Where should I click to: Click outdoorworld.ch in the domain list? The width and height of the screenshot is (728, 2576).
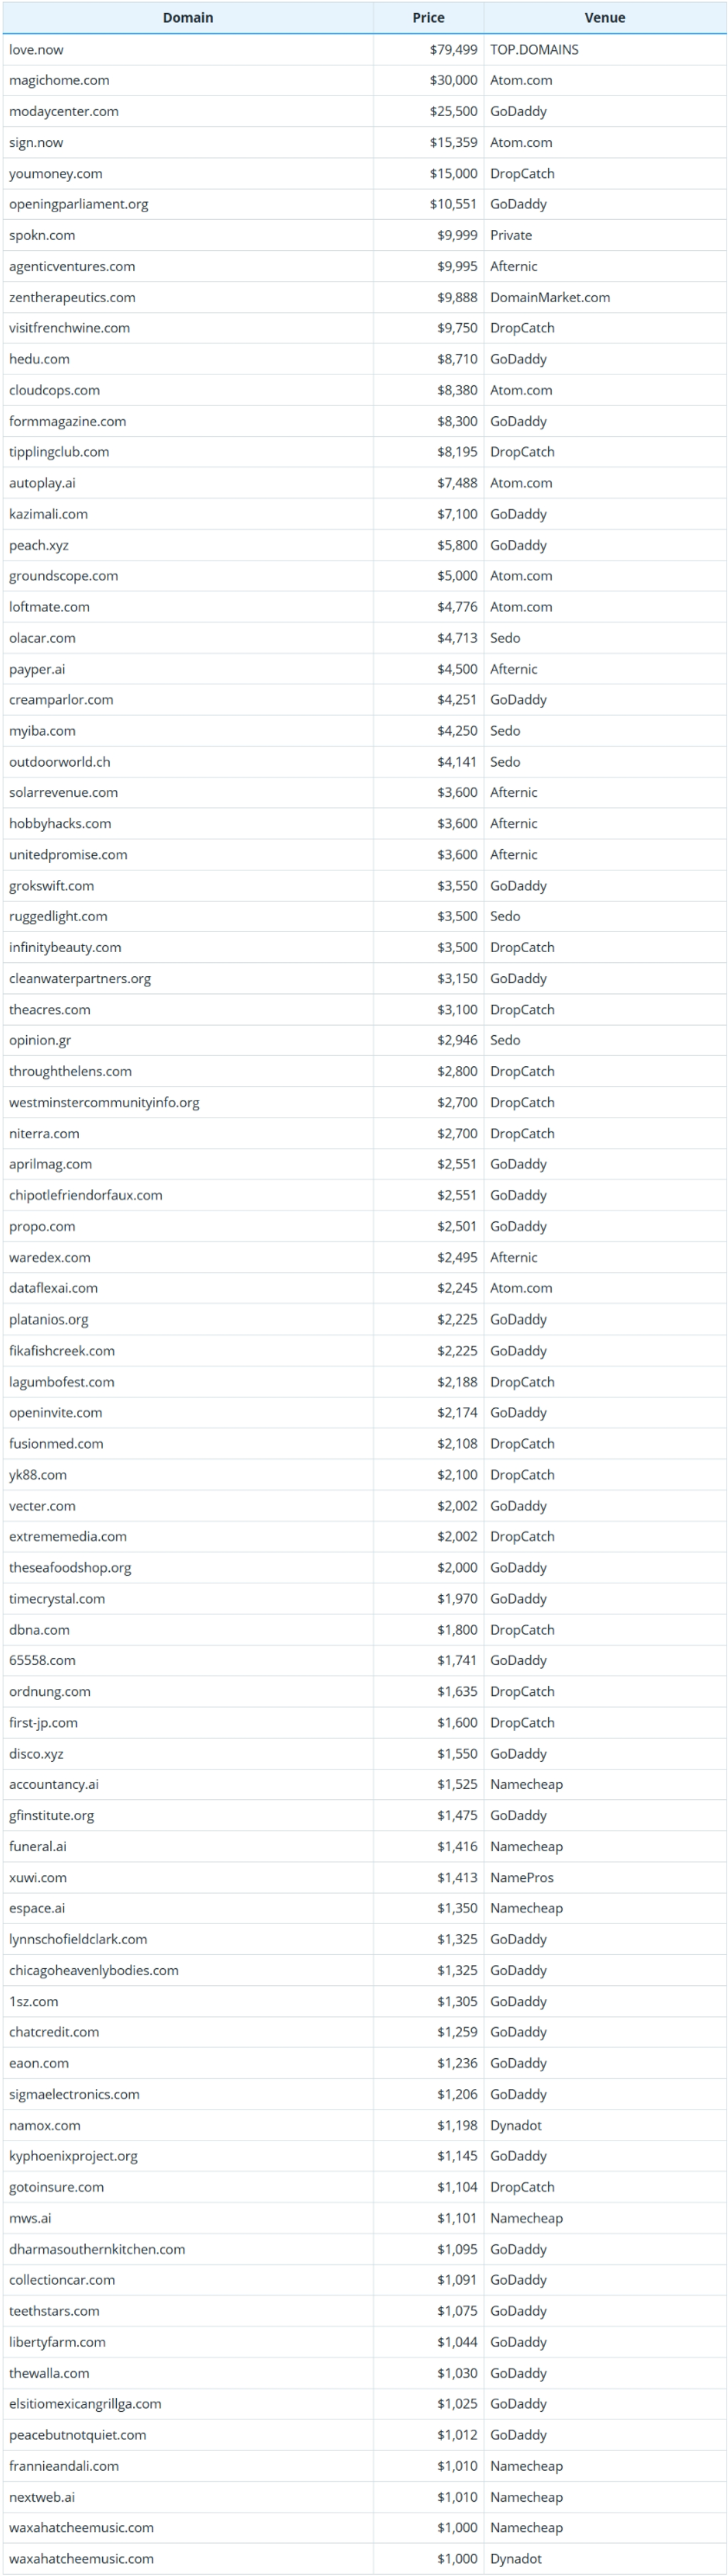pyautogui.click(x=60, y=762)
